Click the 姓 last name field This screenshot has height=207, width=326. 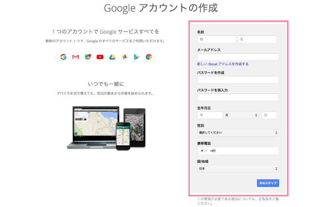(x=217, y=39)
